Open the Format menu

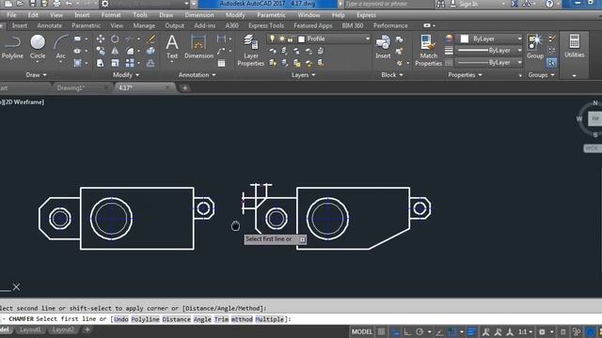tap(111, 15)
